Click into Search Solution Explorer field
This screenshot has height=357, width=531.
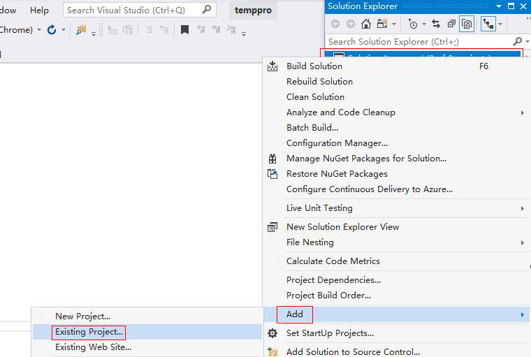click(x=419, y=42)
